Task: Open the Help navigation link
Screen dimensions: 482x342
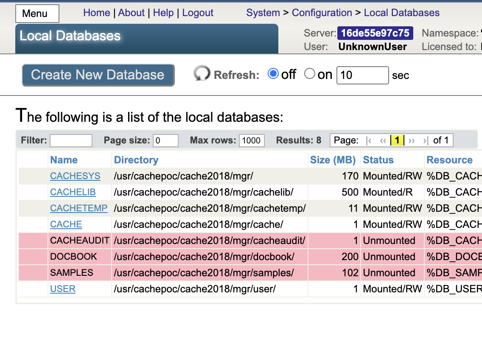Action: pos(163,13)
